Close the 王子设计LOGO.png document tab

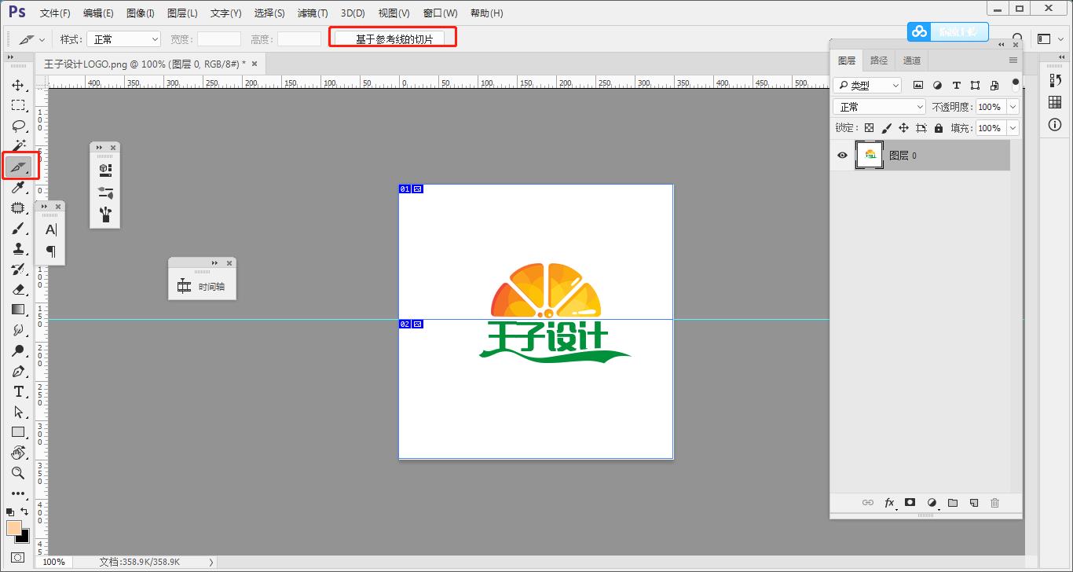tap(254, 64)
